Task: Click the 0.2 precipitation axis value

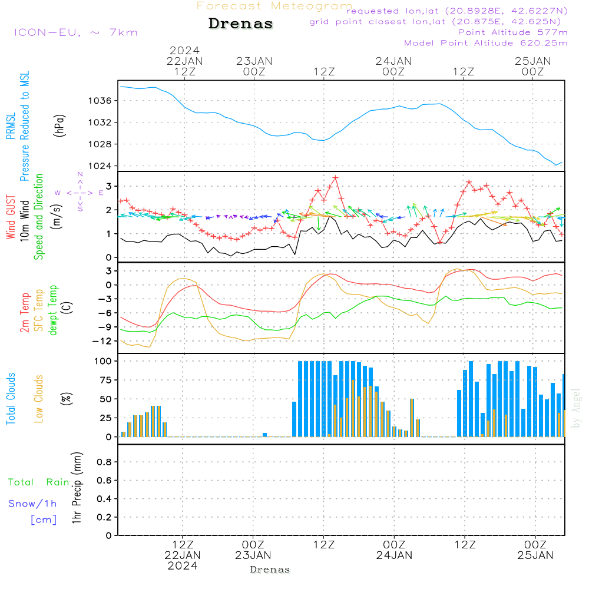Action: 104,517
